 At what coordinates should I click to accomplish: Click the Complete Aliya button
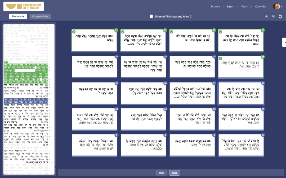click(x=40, y=16)
